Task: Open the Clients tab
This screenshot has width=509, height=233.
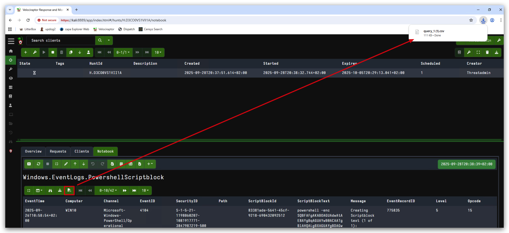Action: click(x=82, y=151)
